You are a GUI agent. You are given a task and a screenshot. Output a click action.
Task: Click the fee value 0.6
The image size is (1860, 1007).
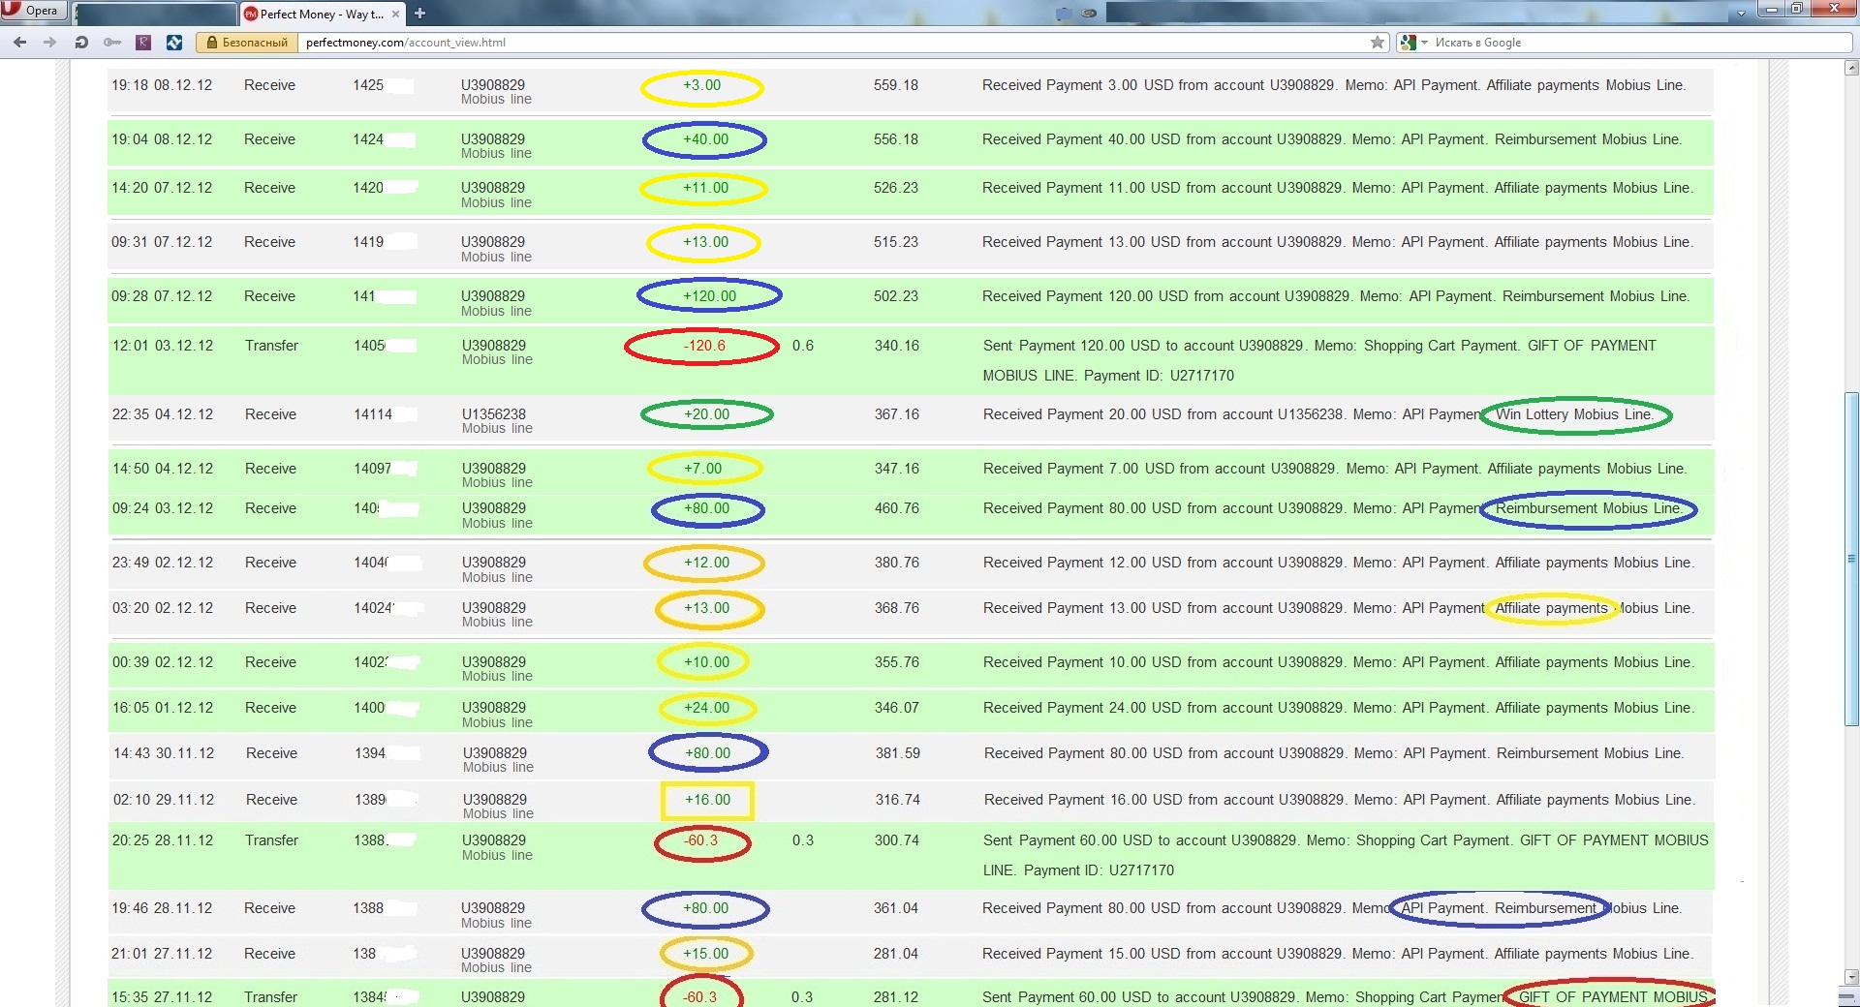click(x=803, y=346)
